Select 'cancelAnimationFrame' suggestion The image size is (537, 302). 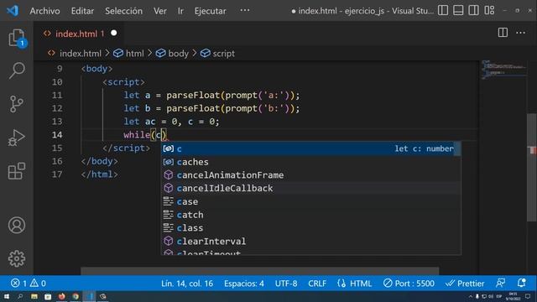pos(310,175)
